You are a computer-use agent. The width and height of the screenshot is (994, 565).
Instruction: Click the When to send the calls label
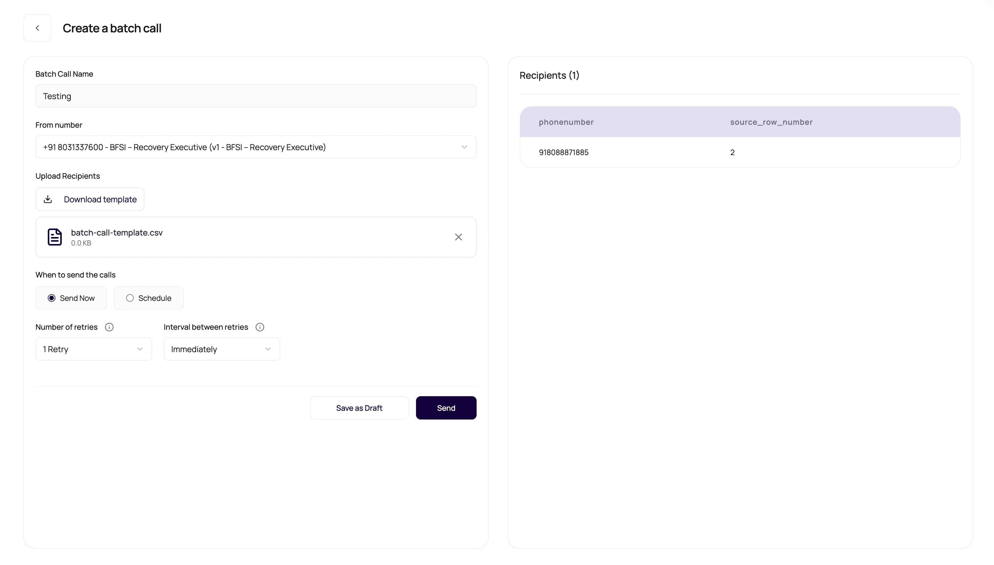75,275
